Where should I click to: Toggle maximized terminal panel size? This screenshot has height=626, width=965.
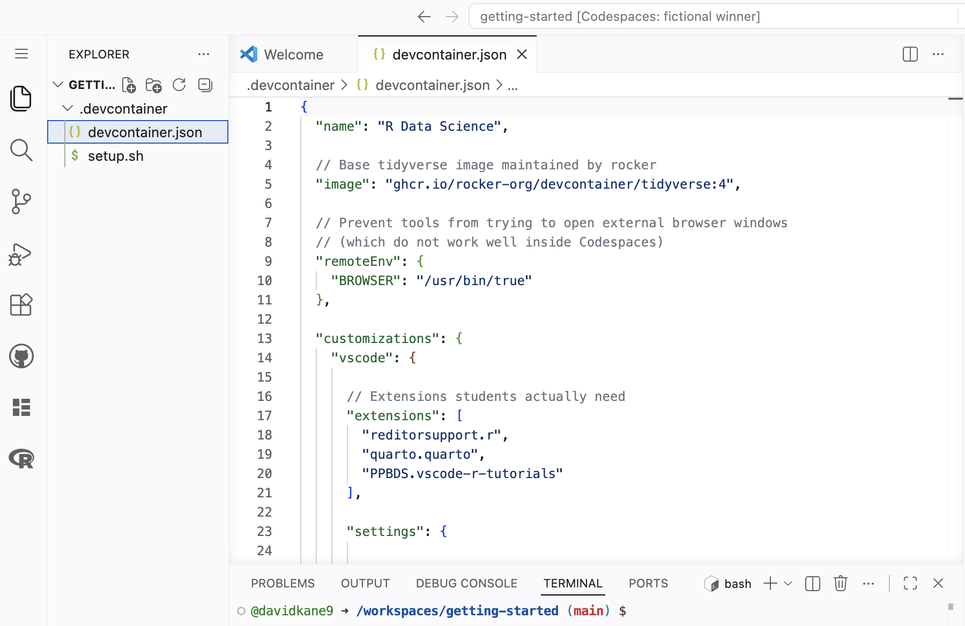point(910,583)
